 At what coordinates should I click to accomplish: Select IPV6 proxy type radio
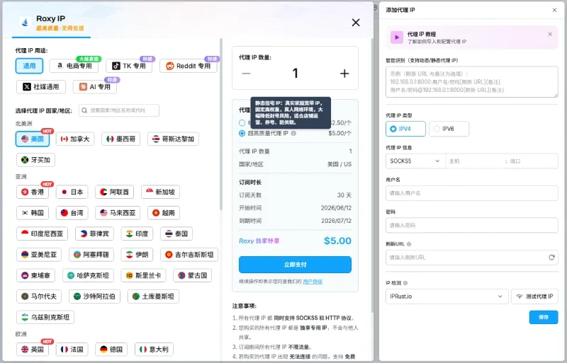point(449,129)
